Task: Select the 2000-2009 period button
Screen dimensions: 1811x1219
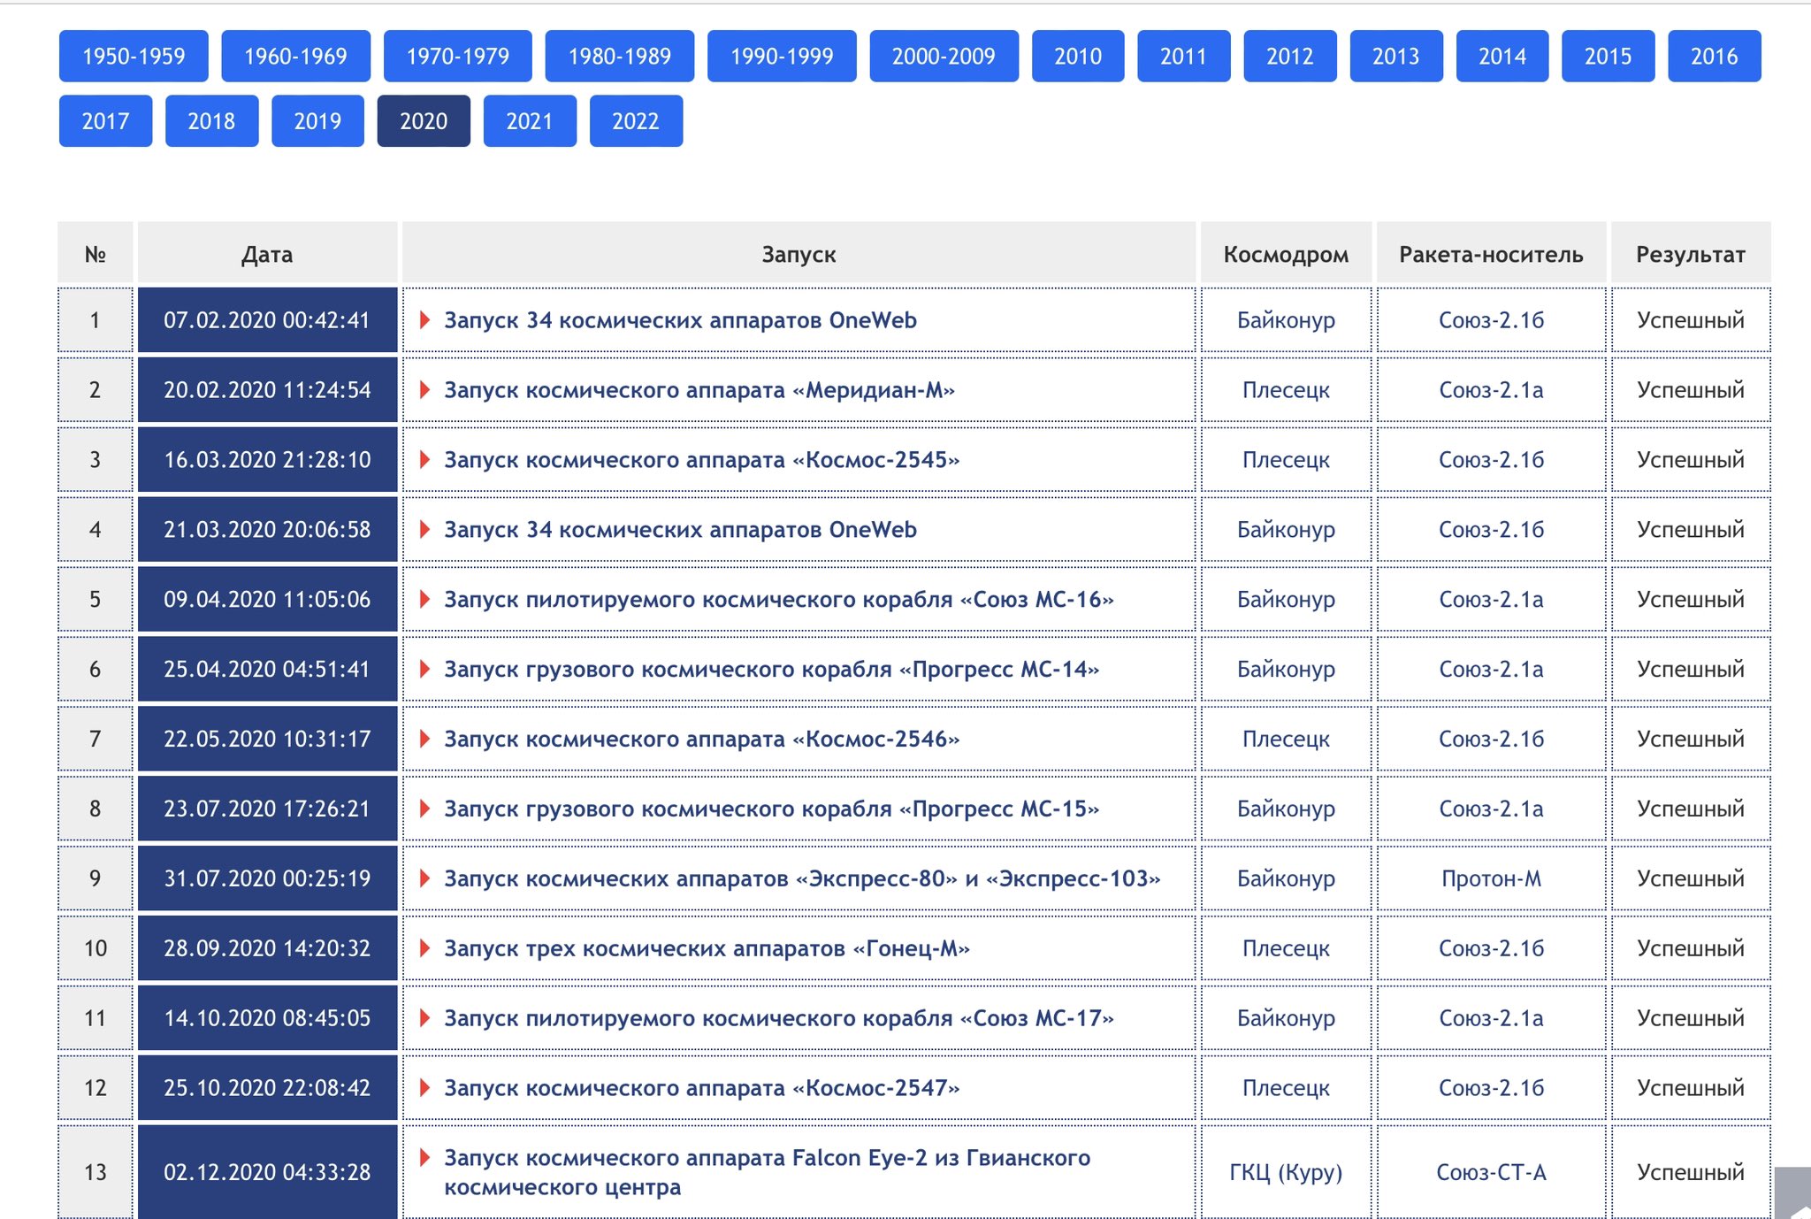Action: (944, 57)
